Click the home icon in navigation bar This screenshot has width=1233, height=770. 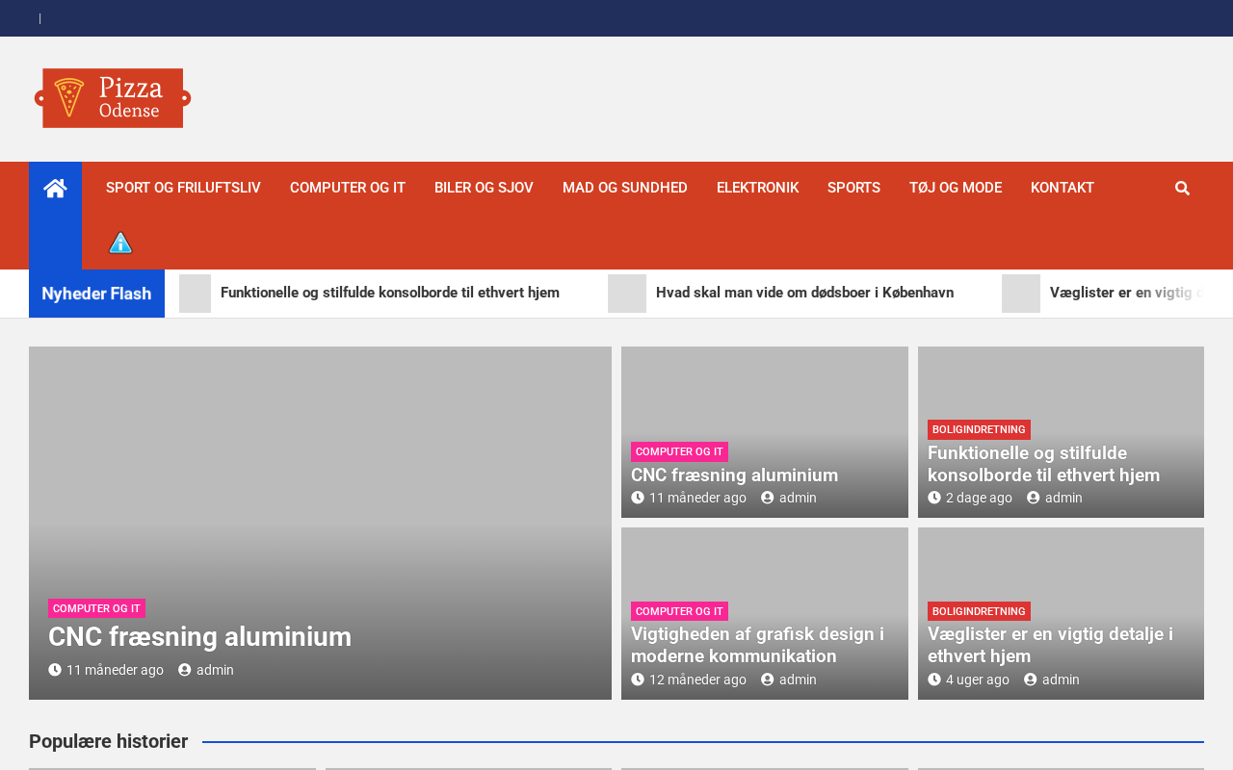pyautogui.click(x=55, y=189)
